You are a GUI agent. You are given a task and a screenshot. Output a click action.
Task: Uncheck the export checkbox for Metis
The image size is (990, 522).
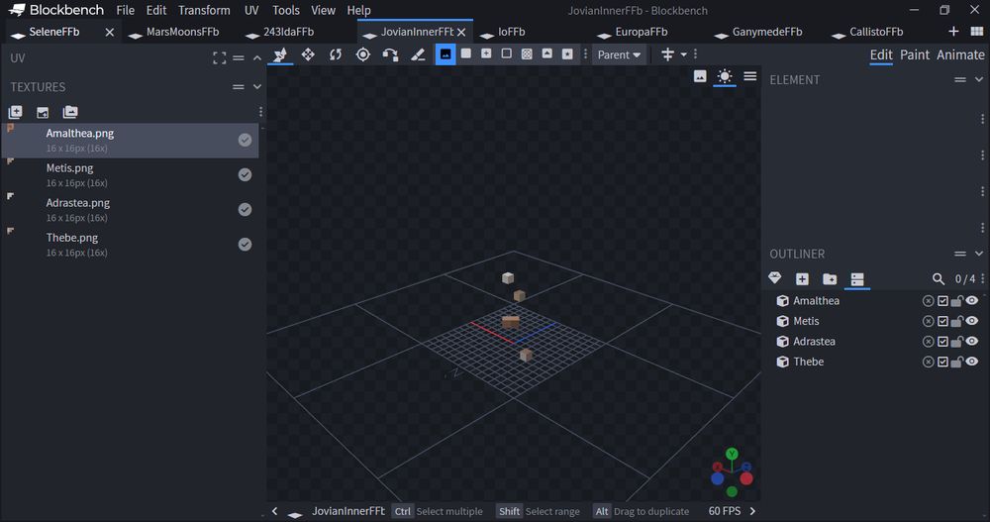click(x=942, y=321)
